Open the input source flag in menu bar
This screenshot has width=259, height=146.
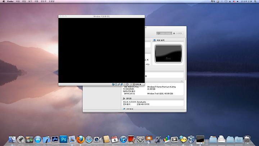coord(234,1)
